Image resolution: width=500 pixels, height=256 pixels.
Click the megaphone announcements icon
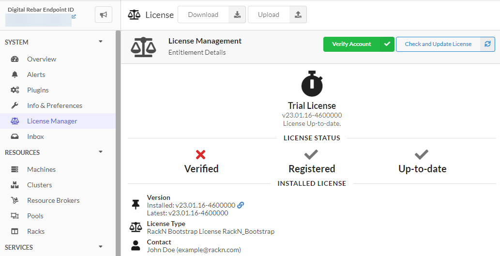[104, 15]
